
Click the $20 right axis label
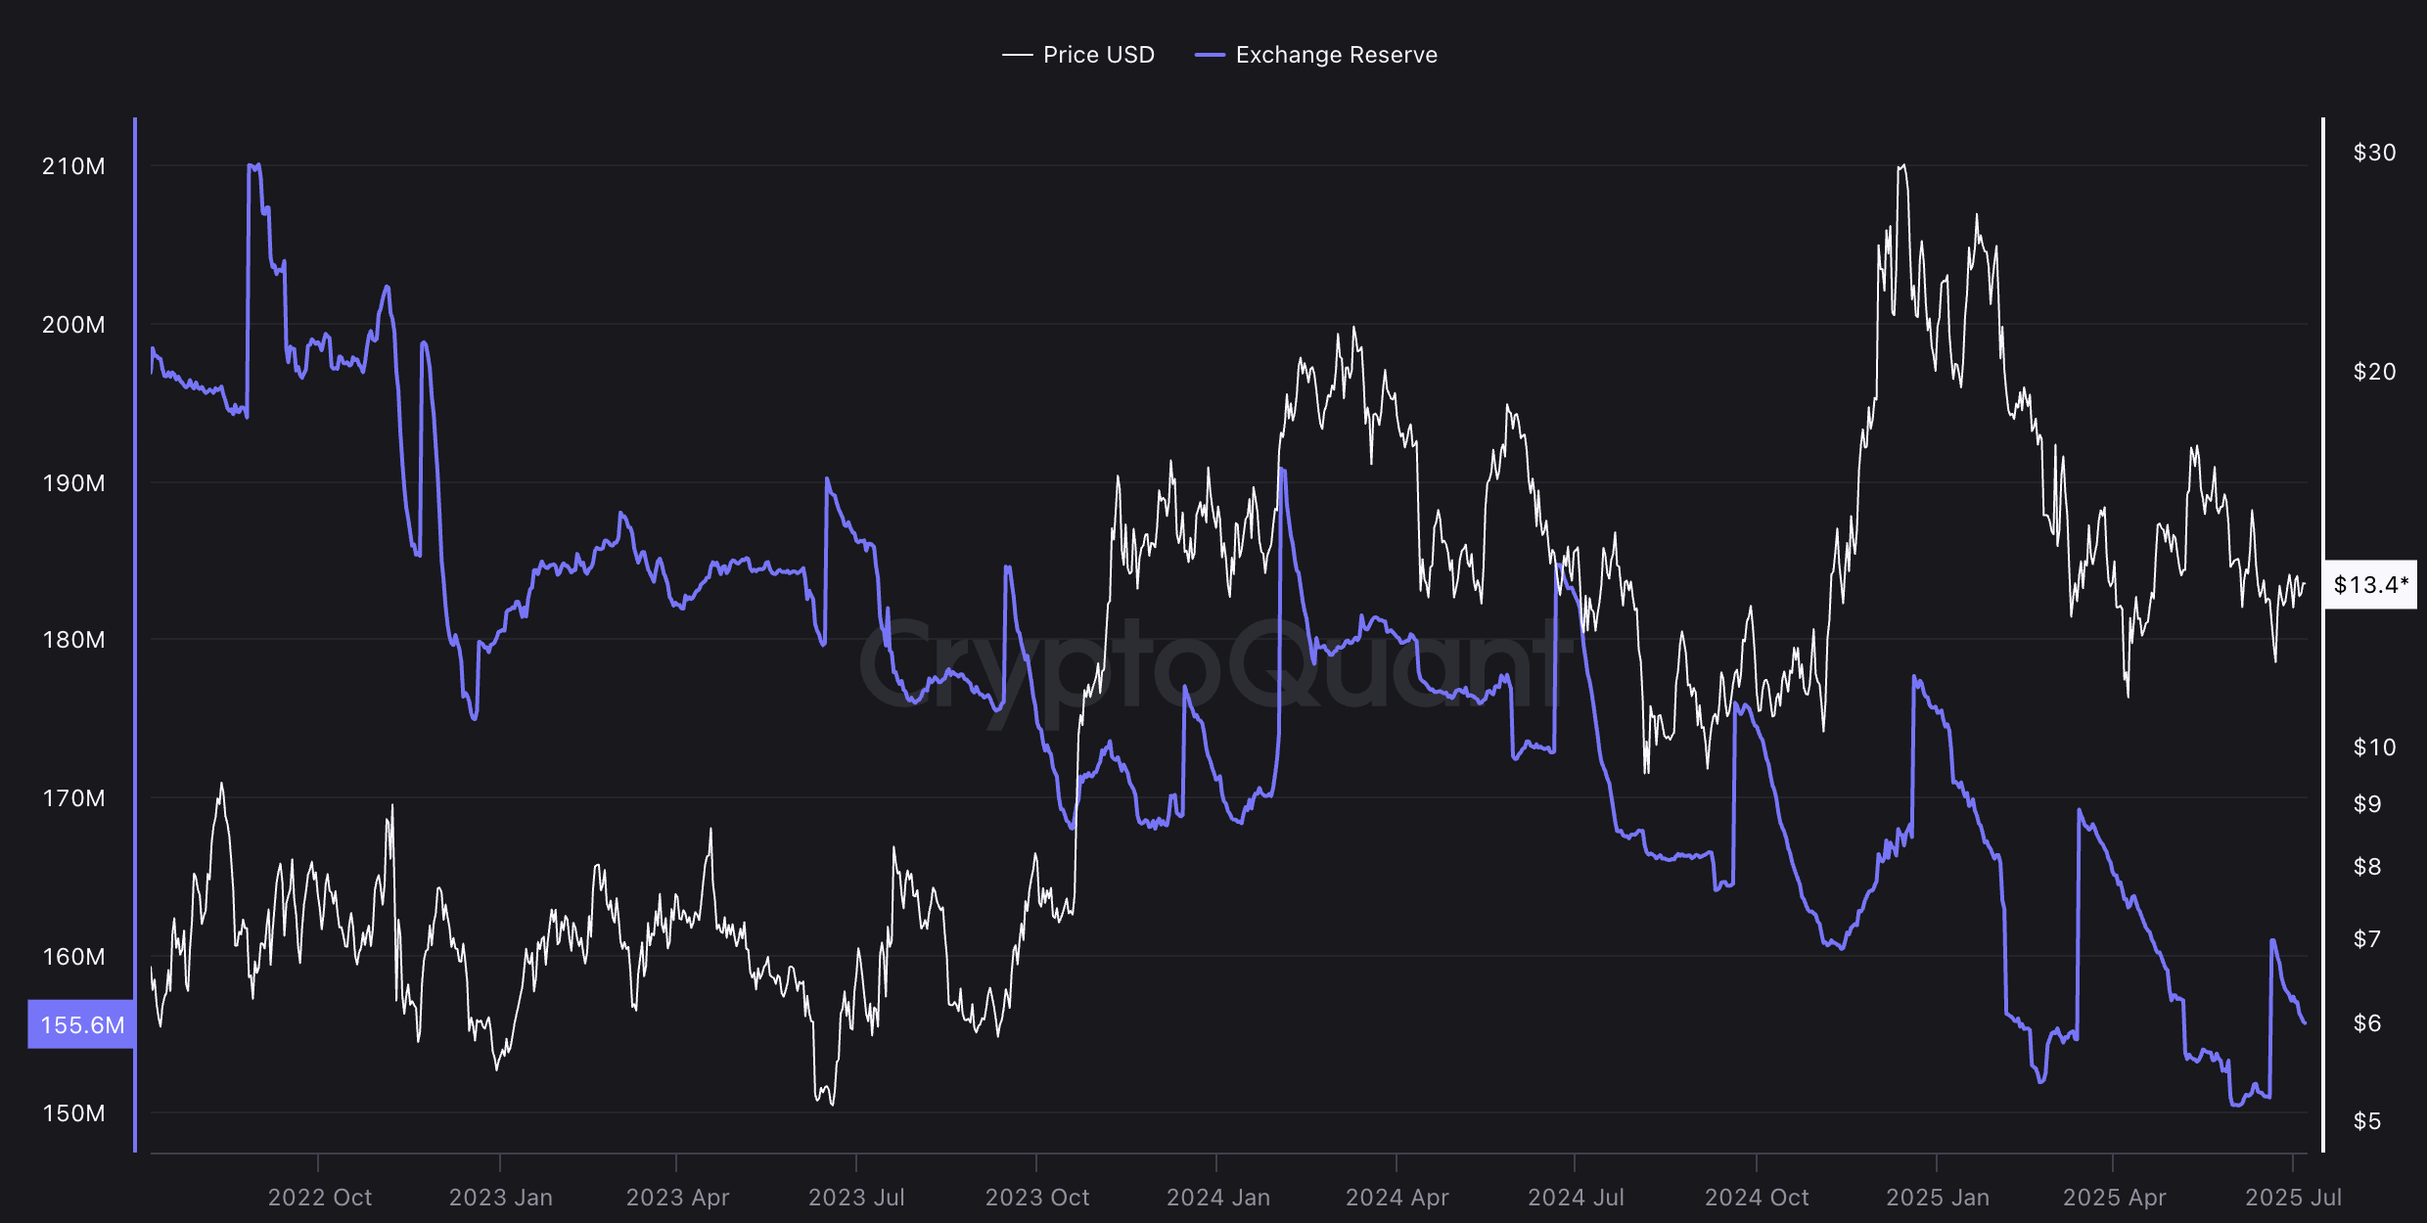2375,372
